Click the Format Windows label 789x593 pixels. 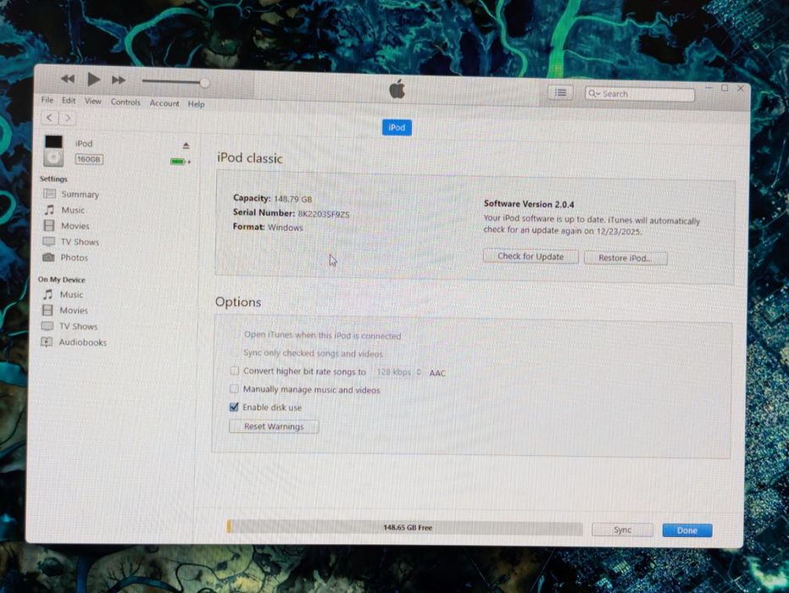coord(268,227)
